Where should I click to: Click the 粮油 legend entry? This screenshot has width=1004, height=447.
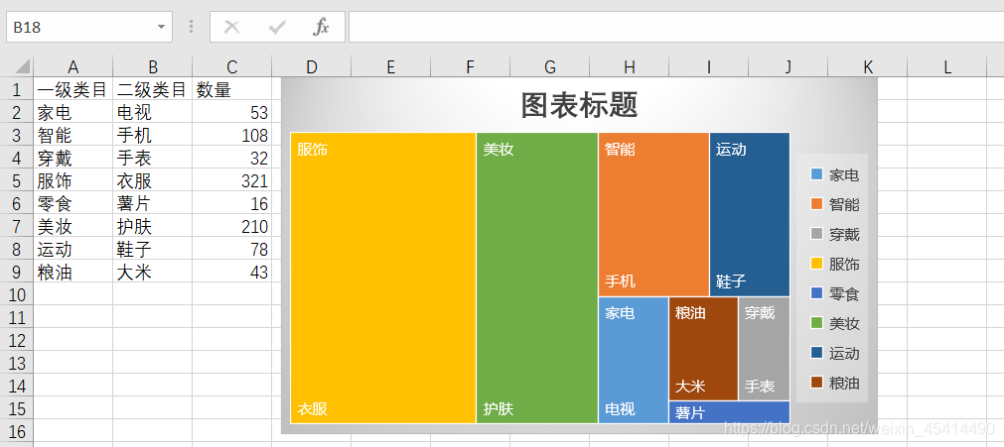(835, 383)
